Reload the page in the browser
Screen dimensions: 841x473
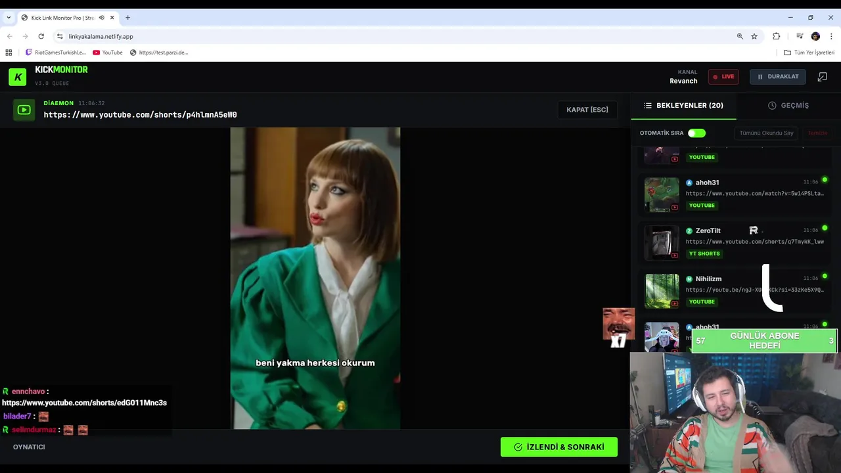pyautogui.click(x=41, y=36)
